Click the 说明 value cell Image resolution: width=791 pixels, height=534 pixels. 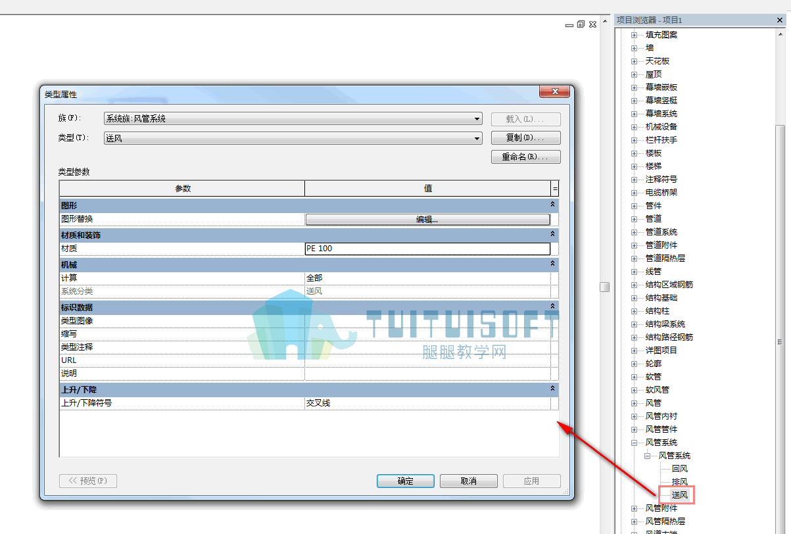pyautogui.click(x=427, y=374)
